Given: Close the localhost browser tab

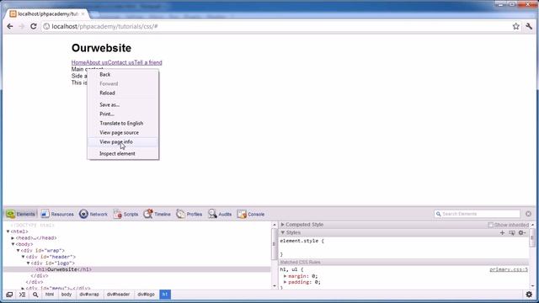Looking at the screenshot, I should coord(83,13).
